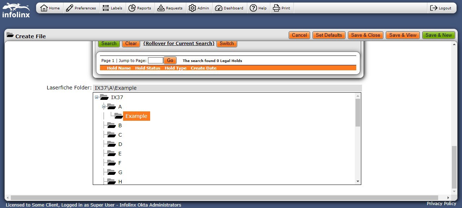Collapse the IX37 root folder node

97,97
